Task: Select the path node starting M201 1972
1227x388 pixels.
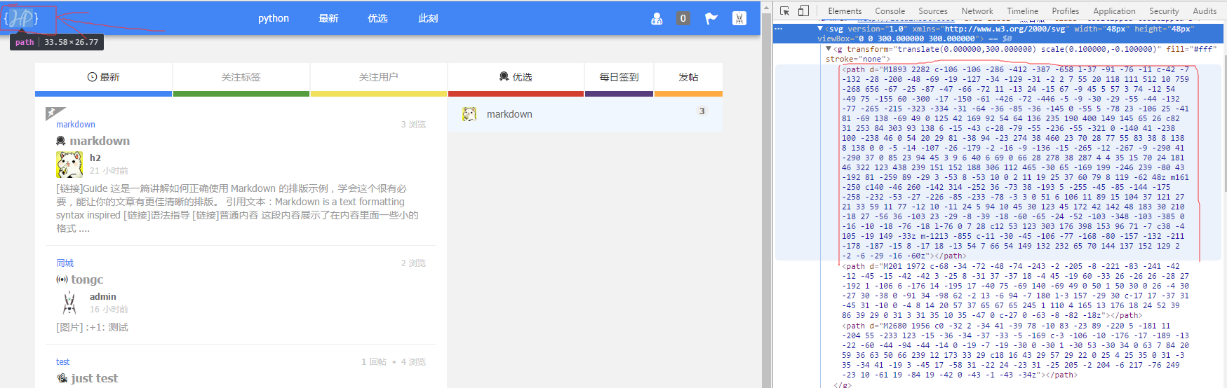Action: coord(1017,291)
